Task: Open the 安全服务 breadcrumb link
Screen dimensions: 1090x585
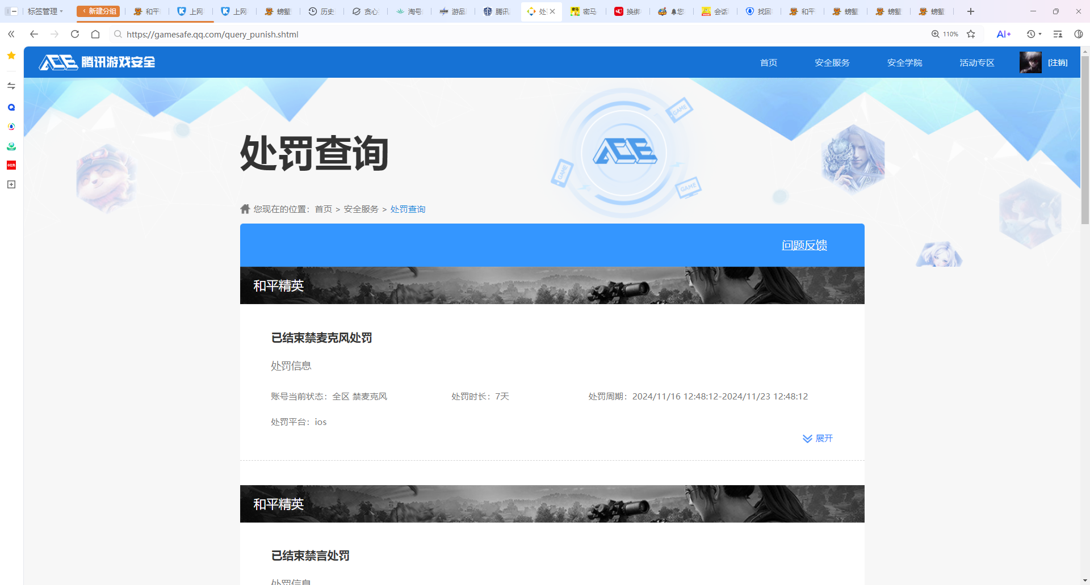Action: point(360,209)
